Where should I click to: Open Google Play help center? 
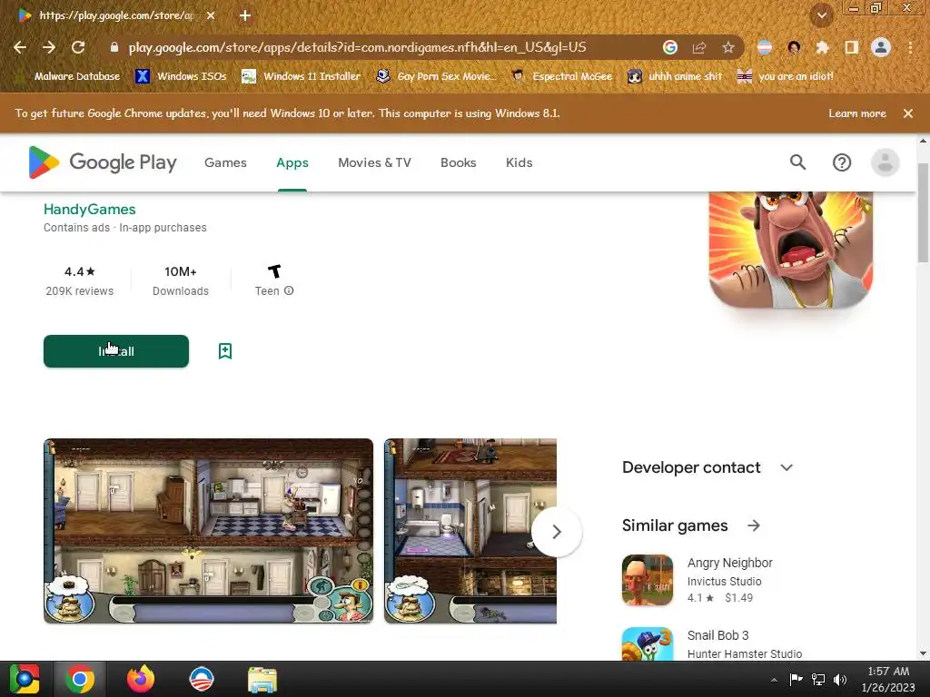tap(842, 162)
